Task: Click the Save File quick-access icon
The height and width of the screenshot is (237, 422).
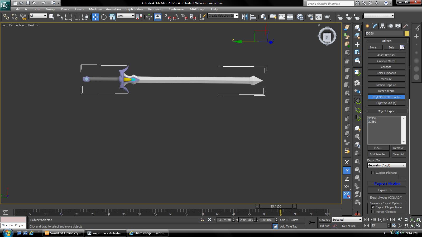Action: pos(28,3)
